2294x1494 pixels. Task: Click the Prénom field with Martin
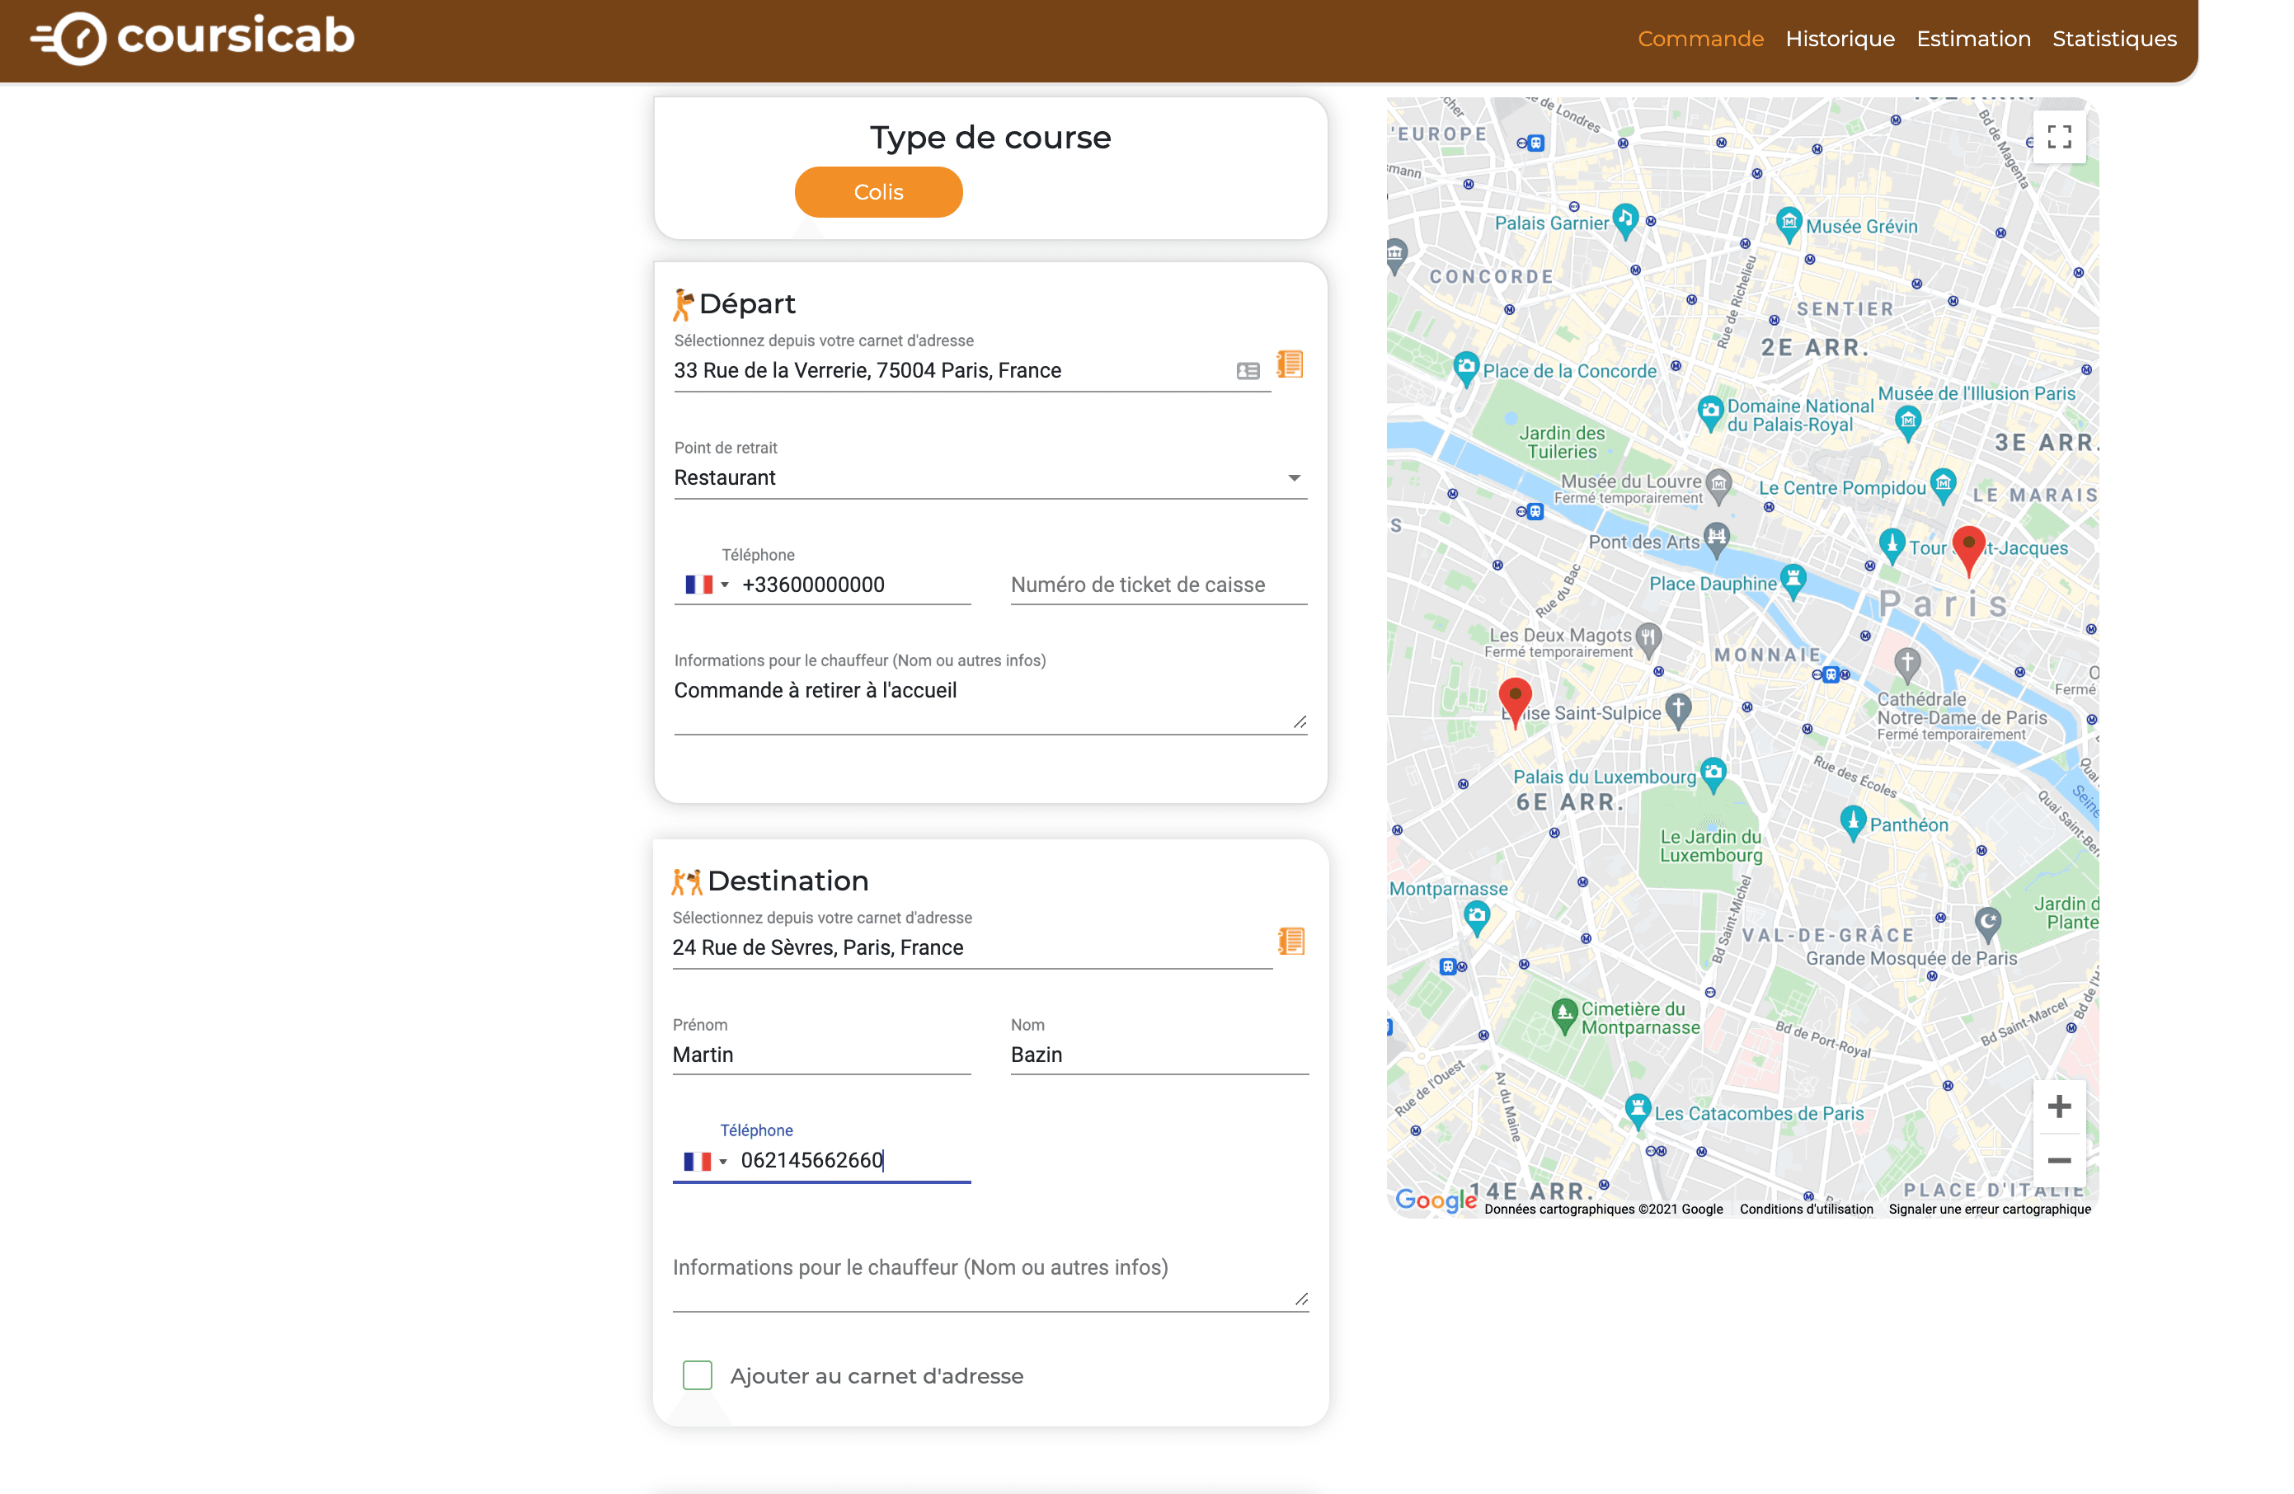point(821,1055)
